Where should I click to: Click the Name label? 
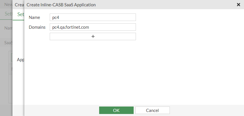pyautogui.click(x=34, y=18)
